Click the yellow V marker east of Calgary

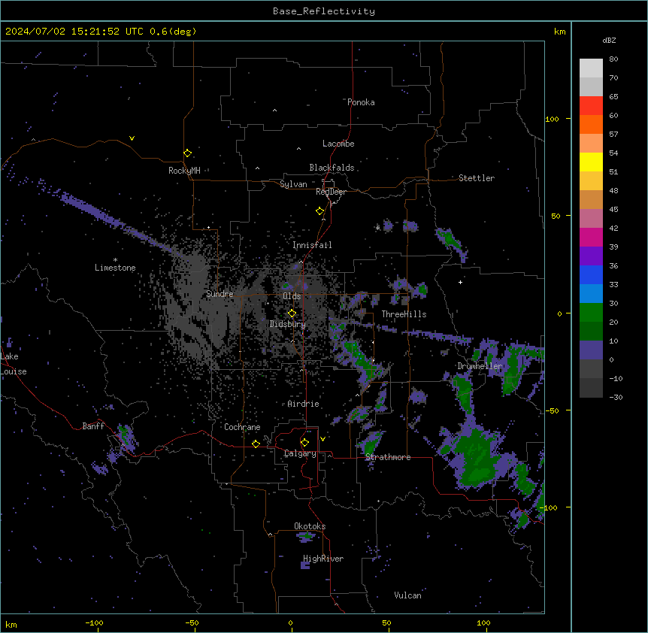click(322, 439)
